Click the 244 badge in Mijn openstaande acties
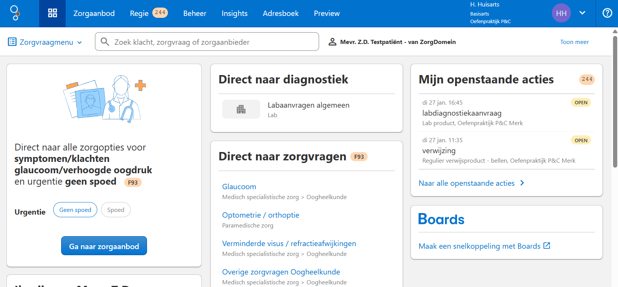 [x=587, y=79]
